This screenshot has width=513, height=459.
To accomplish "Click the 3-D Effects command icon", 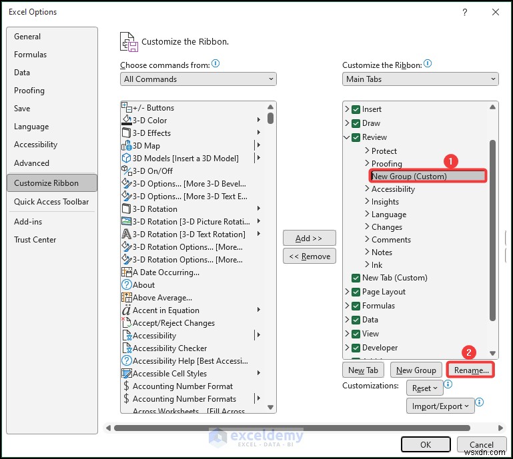I will click(127, 133).
